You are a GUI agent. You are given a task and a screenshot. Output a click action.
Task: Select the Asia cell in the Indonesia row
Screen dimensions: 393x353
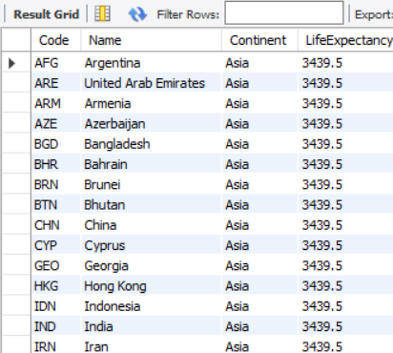pos(259,306)
